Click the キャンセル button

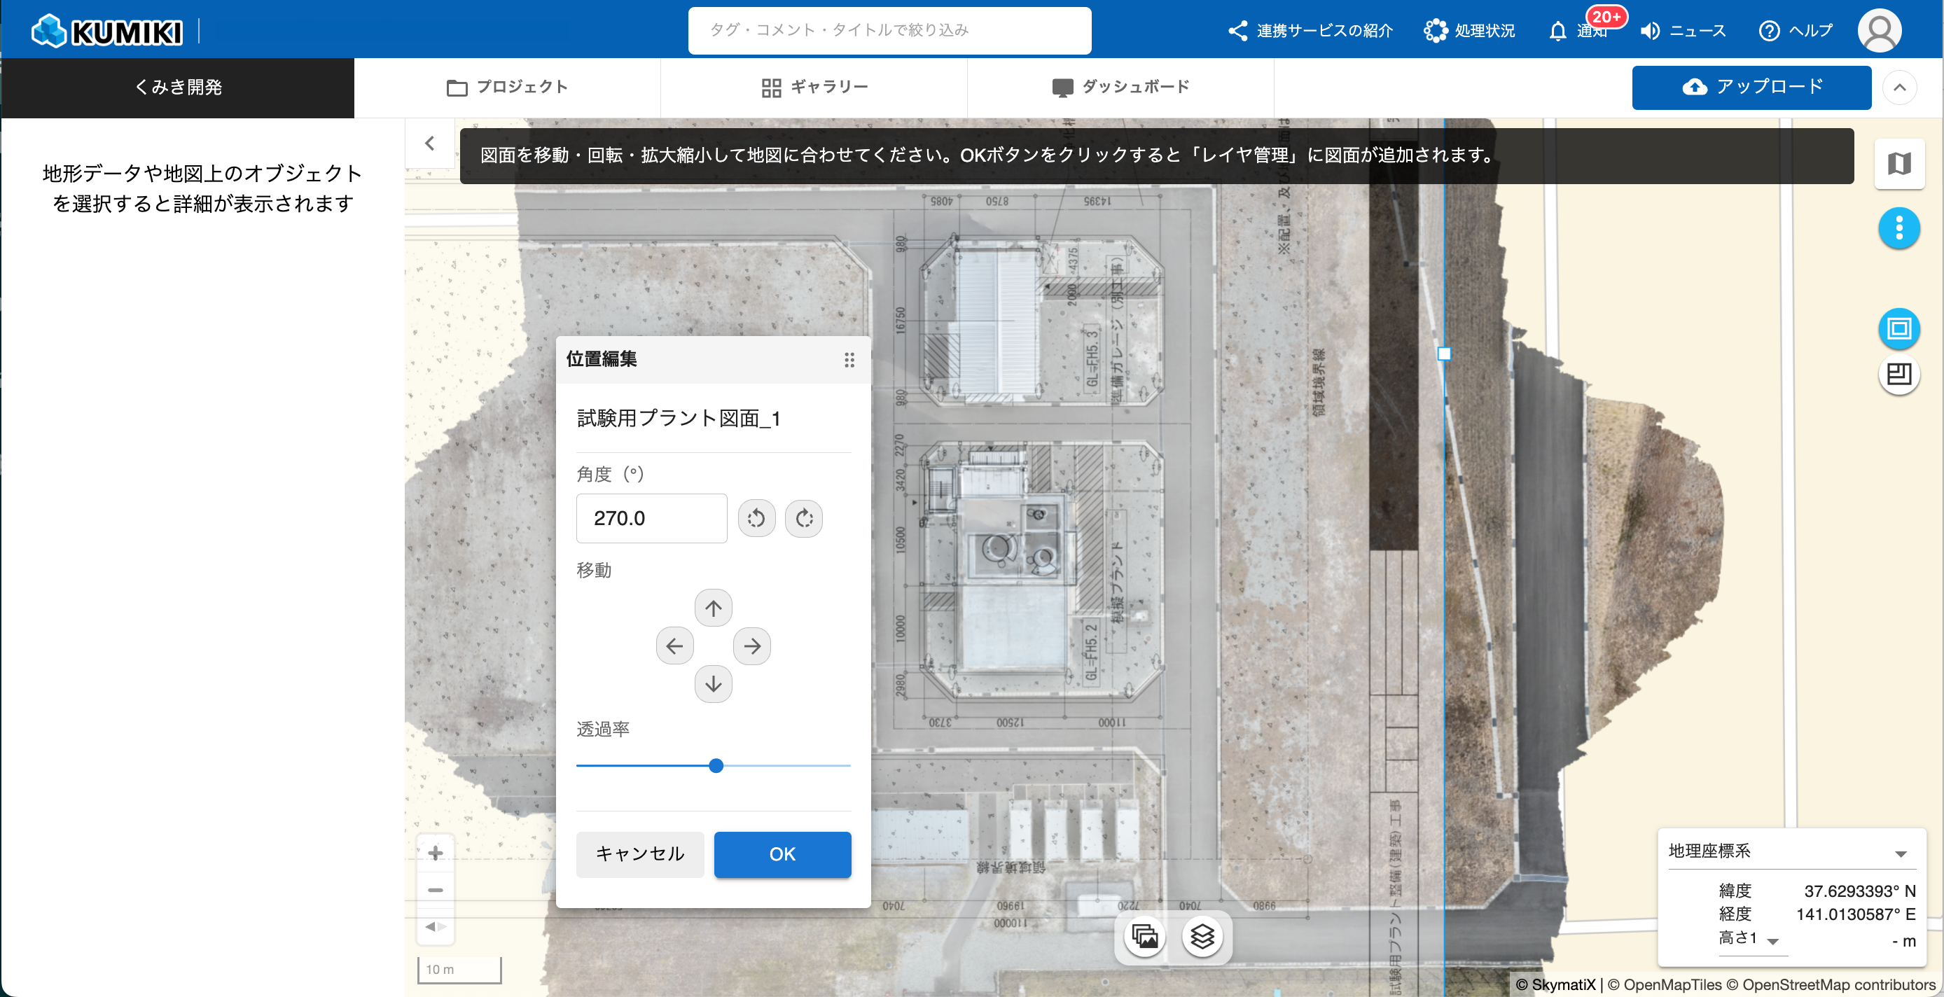(x=640, y=854)
